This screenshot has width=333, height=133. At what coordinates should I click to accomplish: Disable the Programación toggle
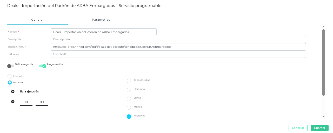tap(43, 66)
